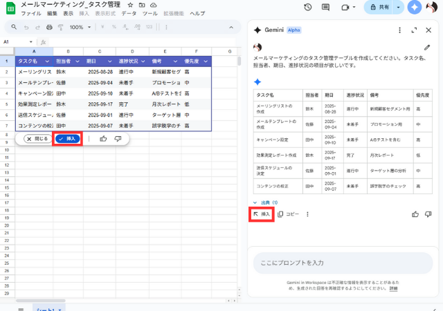Open 進捗状況 column filter dropdown

143,62
